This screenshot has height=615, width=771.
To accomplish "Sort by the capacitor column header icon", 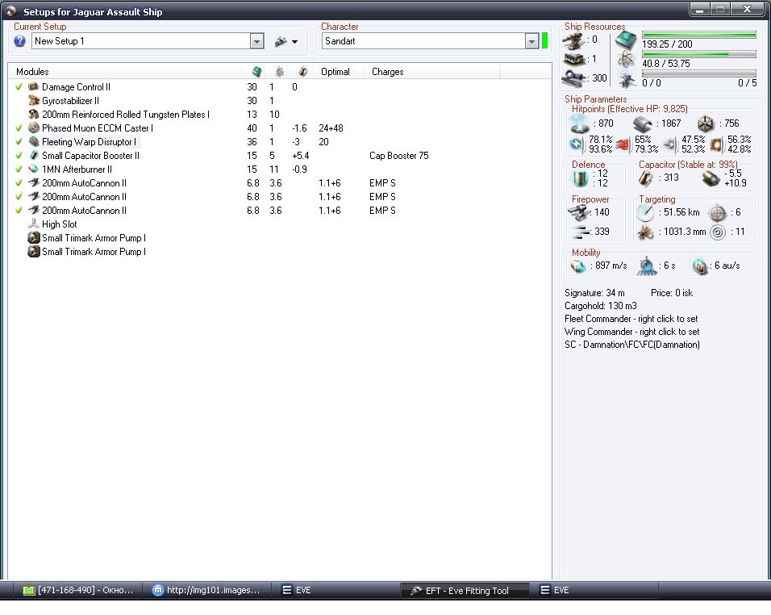I will coord(303,72).
